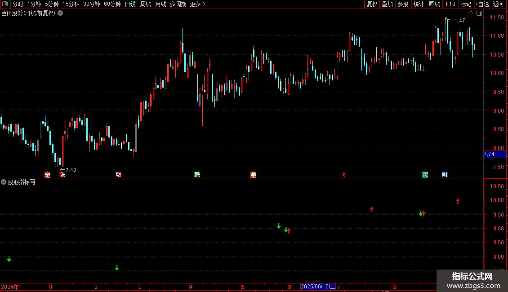Toggle the split panel icon next to the diamond
The image size is (508, 292).
[x=479, y=13]
